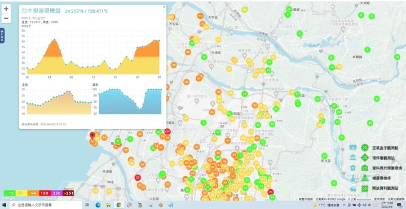This screenshot has height=209, width=406.
Task: Click the PM2.5 area chart in popup
Action: tap(93, 53)
